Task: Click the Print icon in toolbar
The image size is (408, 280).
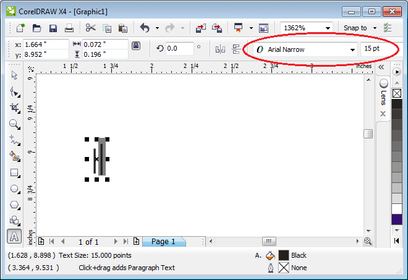Action: 69,28
